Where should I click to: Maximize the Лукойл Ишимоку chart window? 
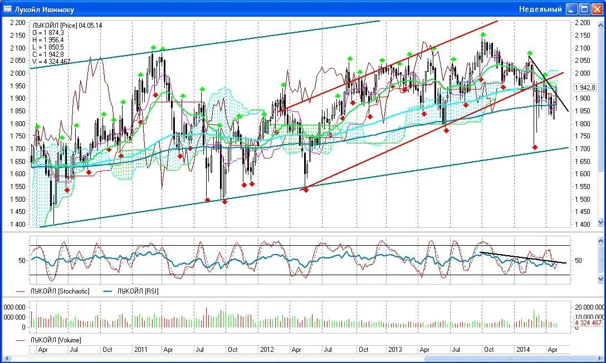click(585, 9)
